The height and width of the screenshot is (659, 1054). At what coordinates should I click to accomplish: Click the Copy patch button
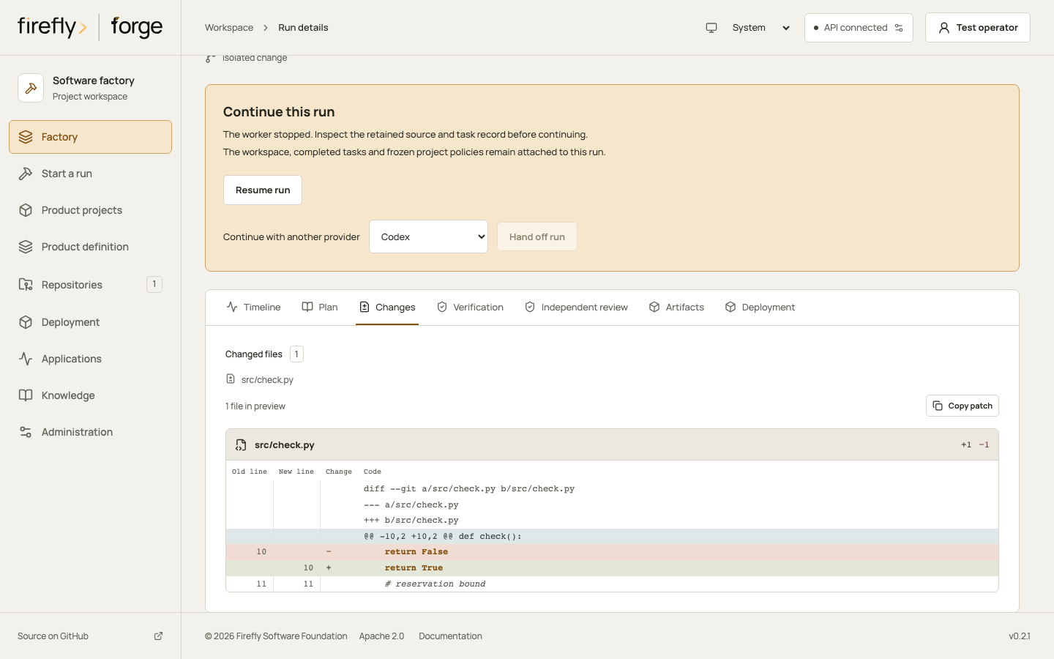click(x=963, y=406)
